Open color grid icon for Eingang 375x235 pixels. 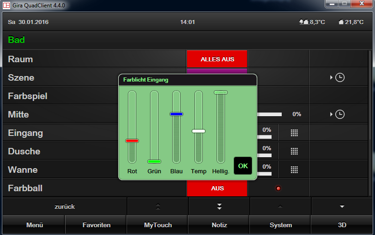tap(294, 133)
